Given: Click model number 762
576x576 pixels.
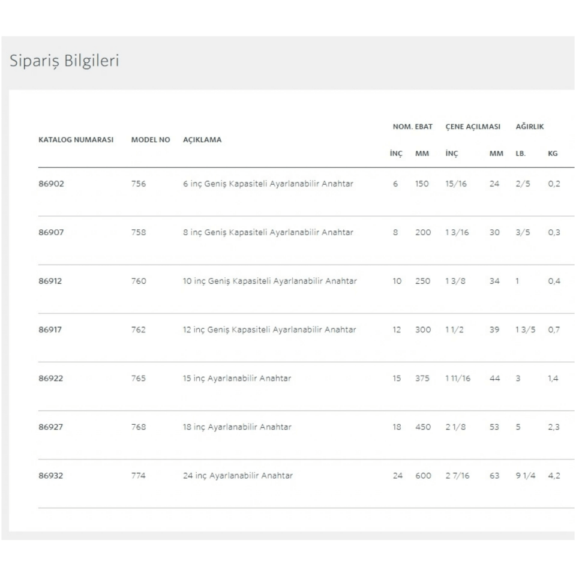Looking at the screenshot, I should coord(139,329).
